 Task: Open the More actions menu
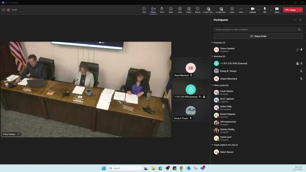(x=241, y=10)
